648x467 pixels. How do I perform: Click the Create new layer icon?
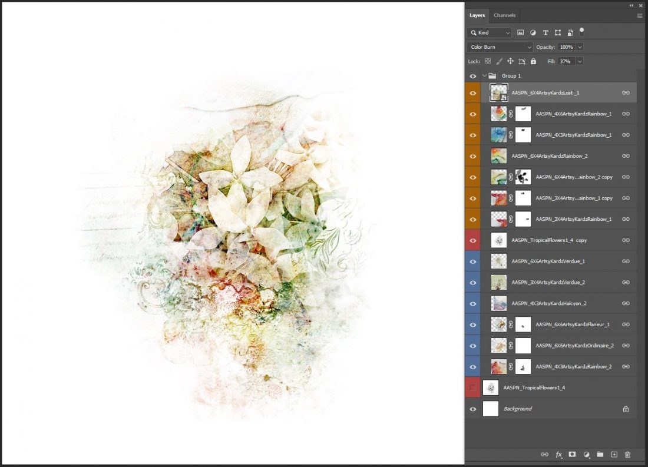614,455
